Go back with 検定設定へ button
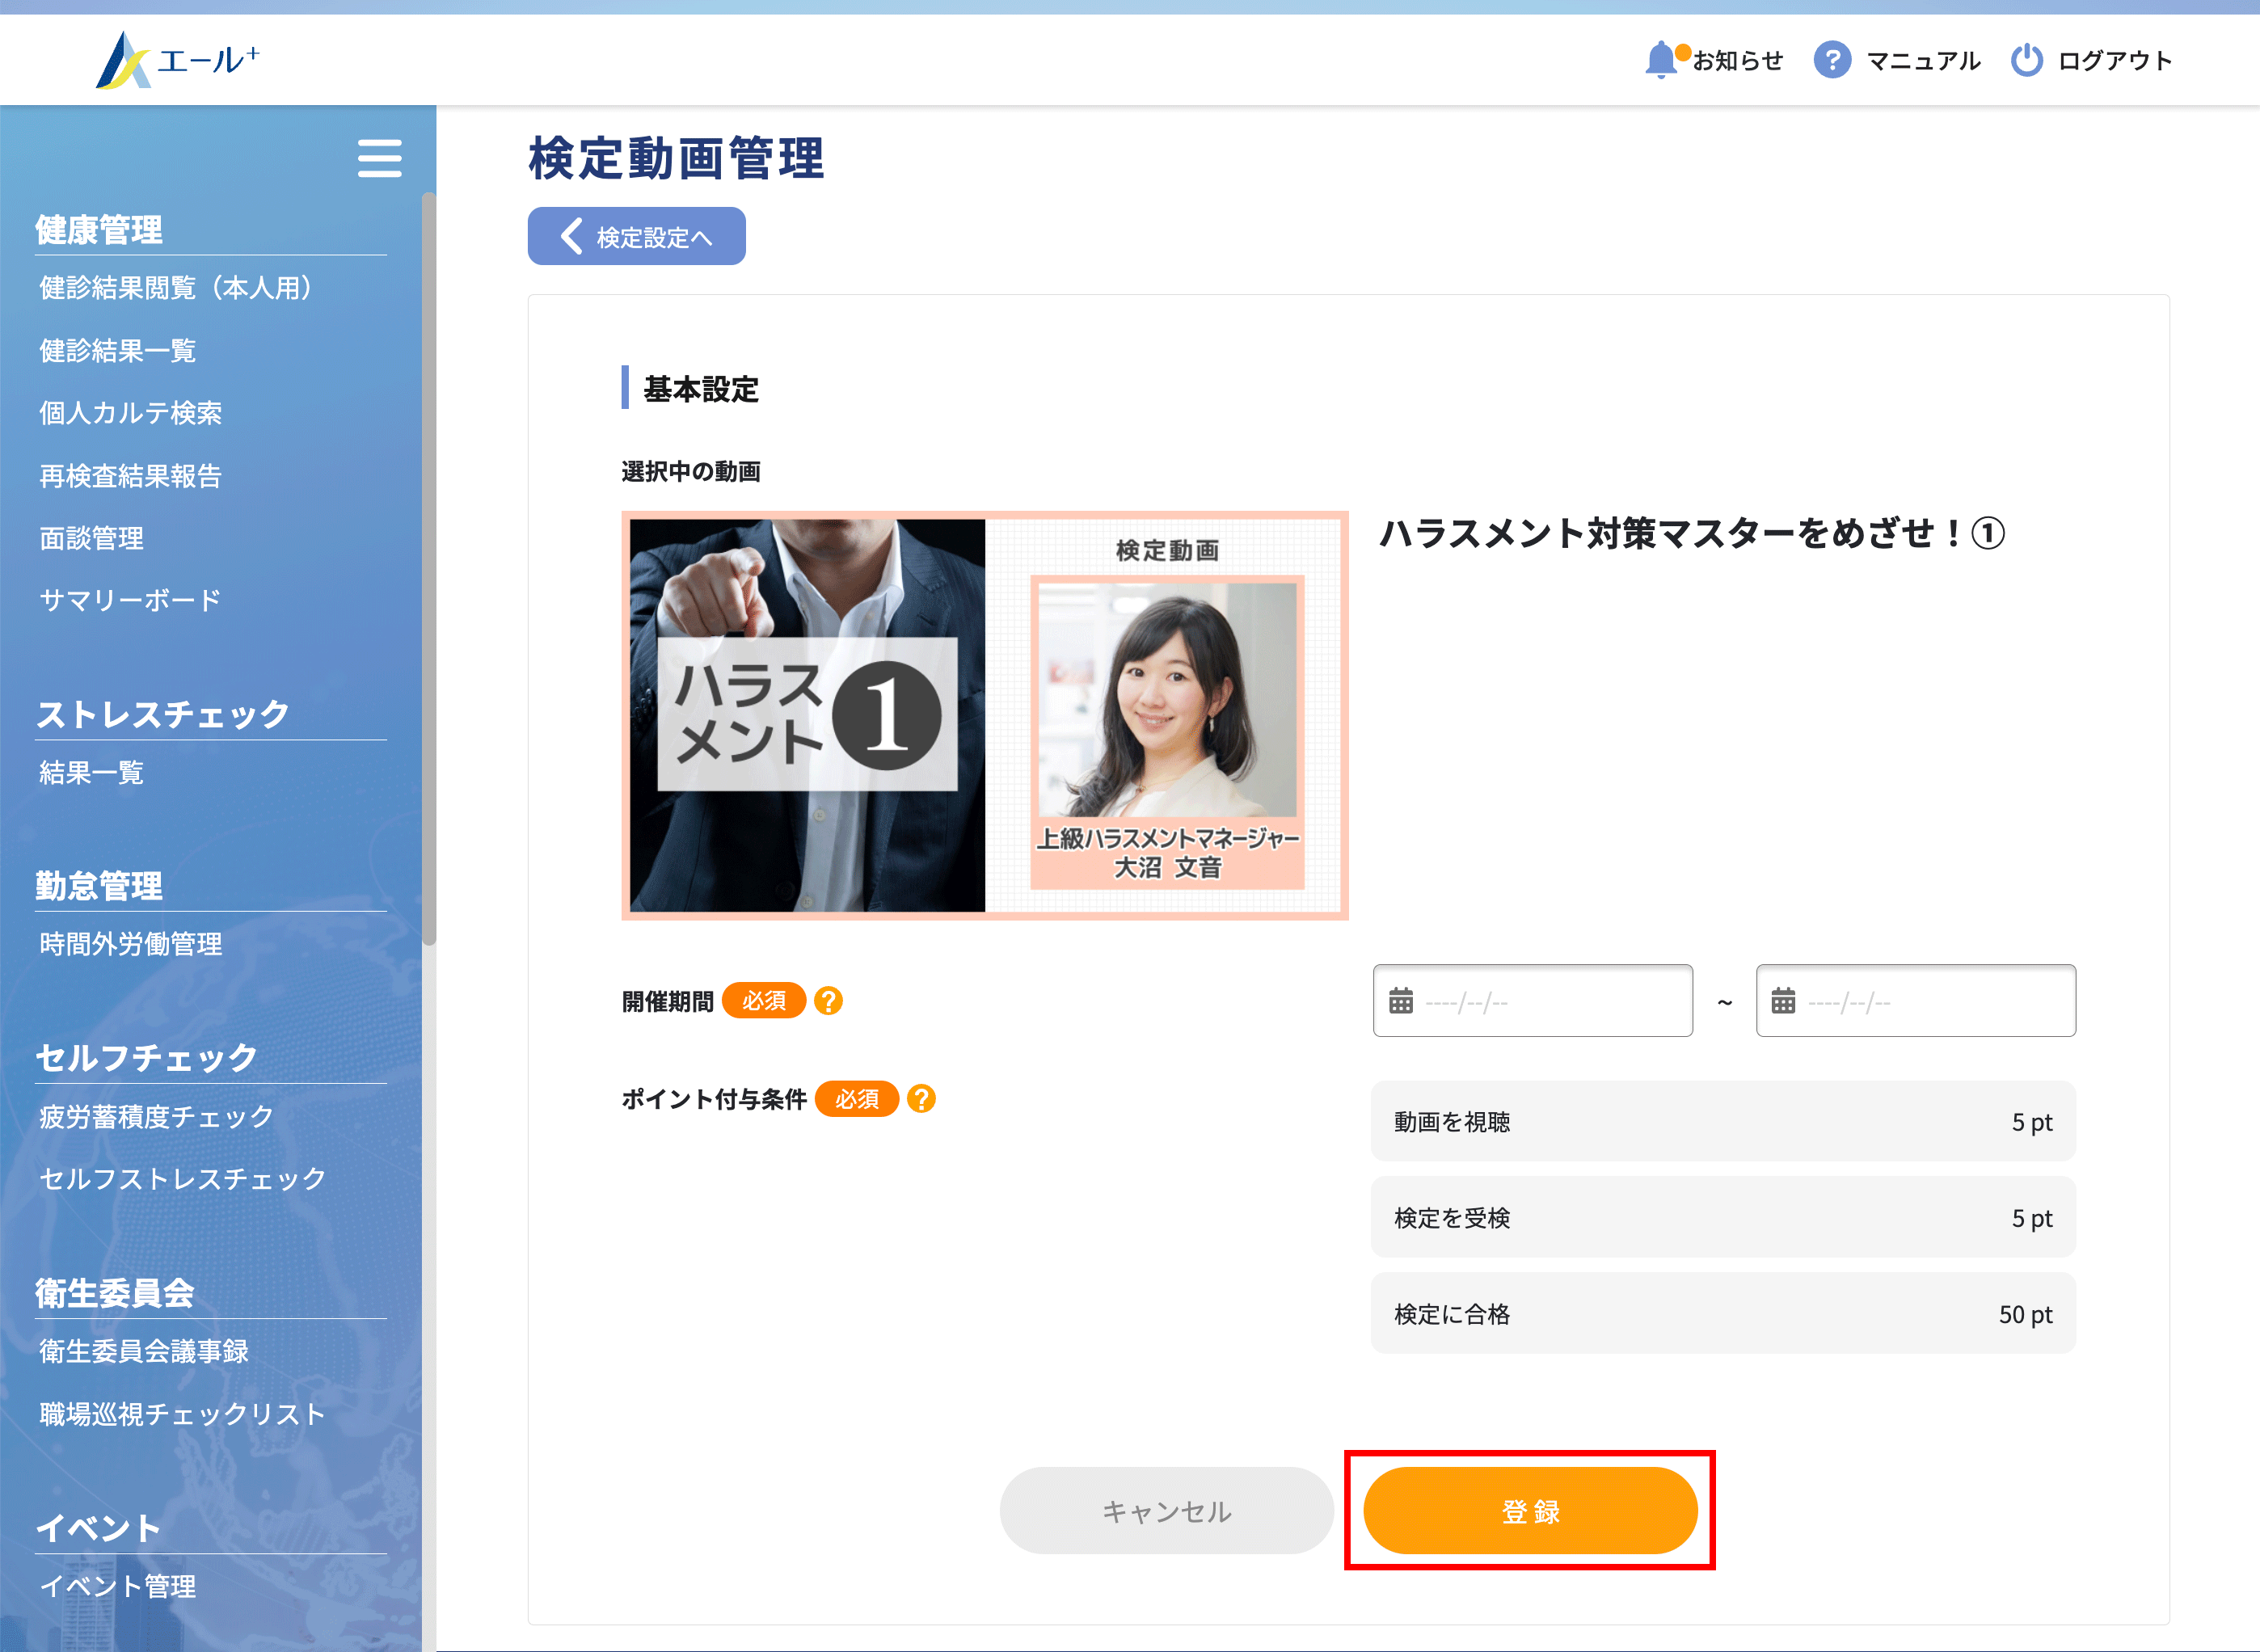This screenshot has height=1652, width=2260. (636, 237)
